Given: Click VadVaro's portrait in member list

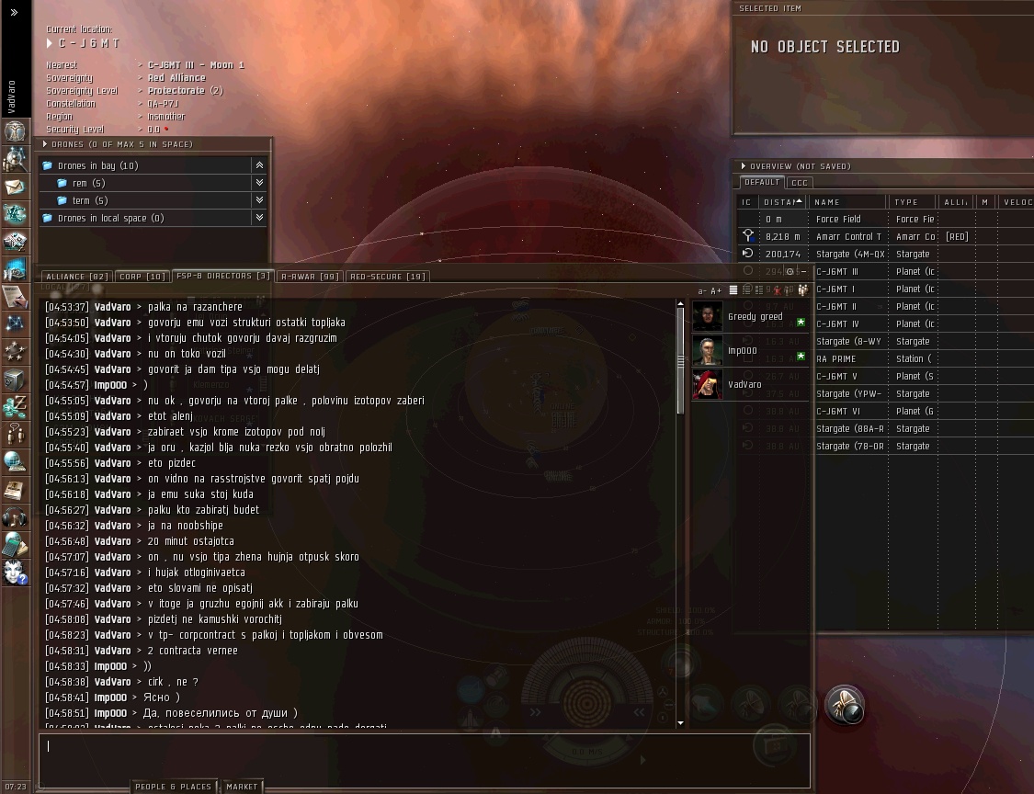Looking at the screenshot, I should click(707, 384).
